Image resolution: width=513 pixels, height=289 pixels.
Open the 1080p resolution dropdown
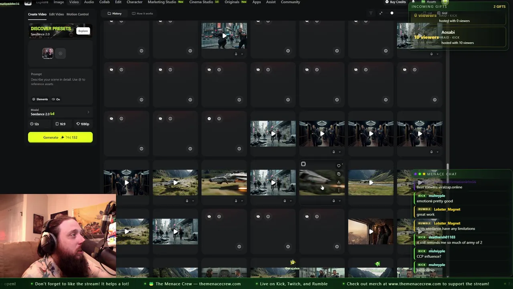click(x=83, y=124)
